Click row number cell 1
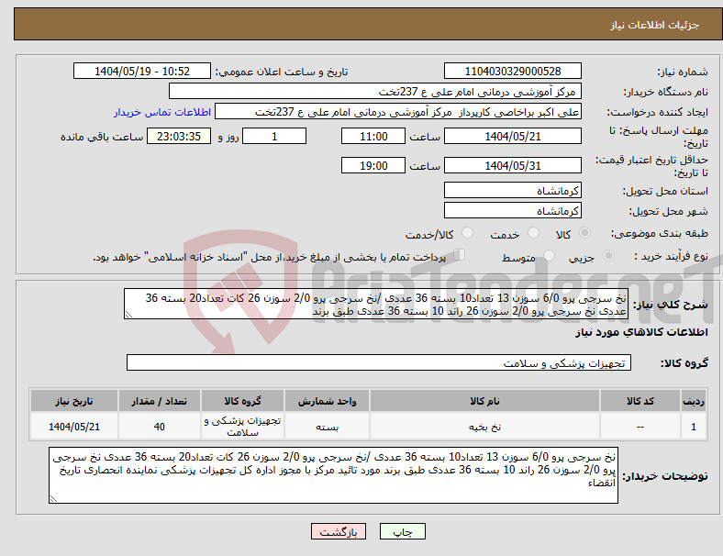The height and width of the screenshot is (556, 723). pyautogui.click(x=694, y=427)
